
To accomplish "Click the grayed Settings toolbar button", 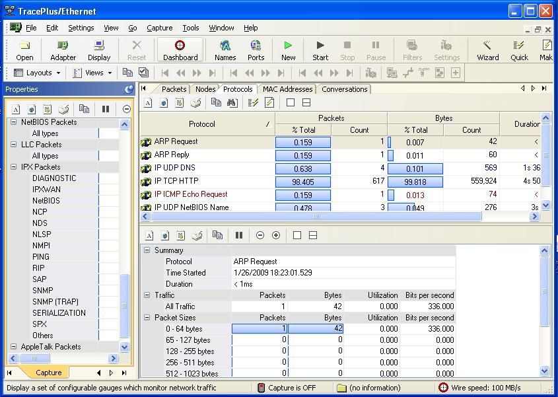I will coord(446,50).
